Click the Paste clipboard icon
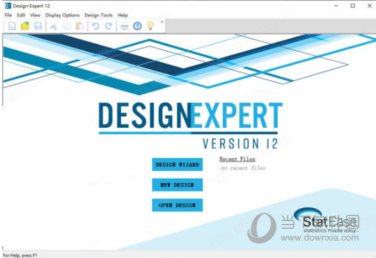376x258 pixels. [x=79, y=26]
